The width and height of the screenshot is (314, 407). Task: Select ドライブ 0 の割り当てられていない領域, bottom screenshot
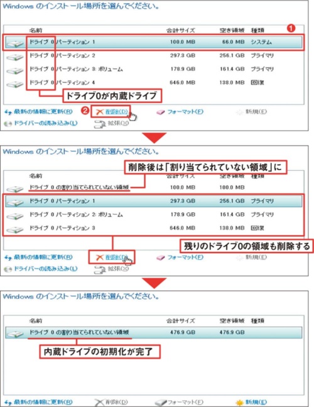point(79,332)
